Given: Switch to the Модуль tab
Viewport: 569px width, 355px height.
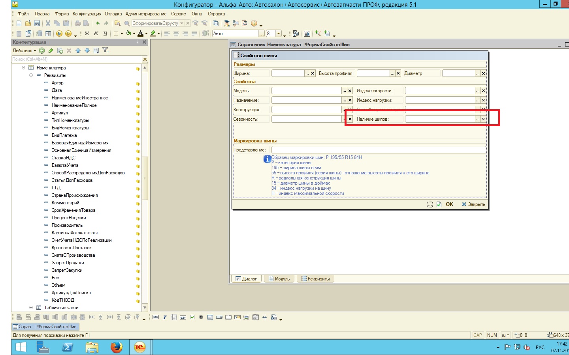Looking at the screenshot, I should [279, 279].
